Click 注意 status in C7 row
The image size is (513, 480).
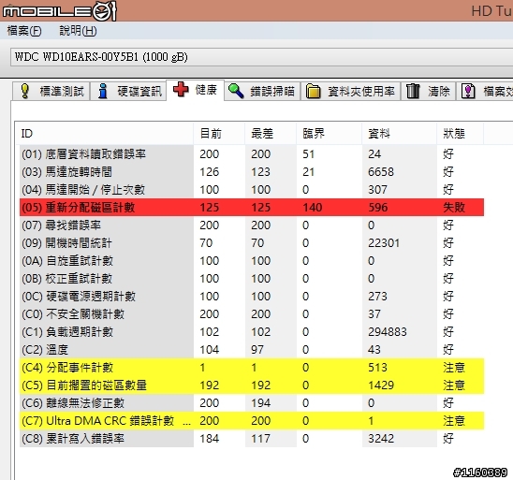coord(454,421)
